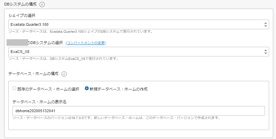
Task: Click the up-down arrow on ExaCS_X8 selector
Action: tap(265, 52)
